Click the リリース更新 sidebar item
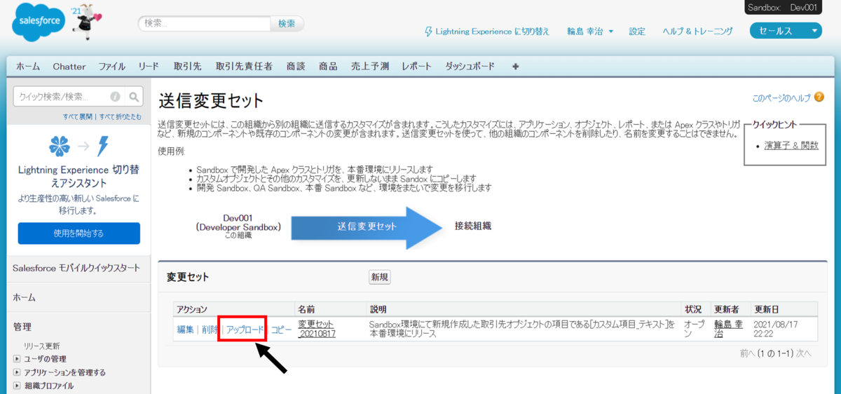The width and height of the screenshot is (841, 394). tap(41, 346)
